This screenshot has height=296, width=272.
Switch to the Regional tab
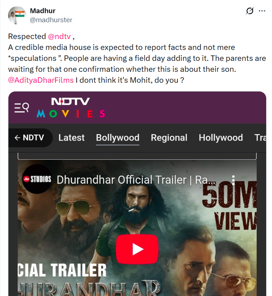169,138
